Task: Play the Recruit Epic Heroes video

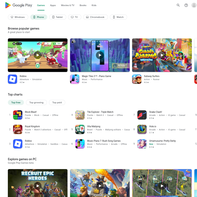Action: (x=37, y=186)
